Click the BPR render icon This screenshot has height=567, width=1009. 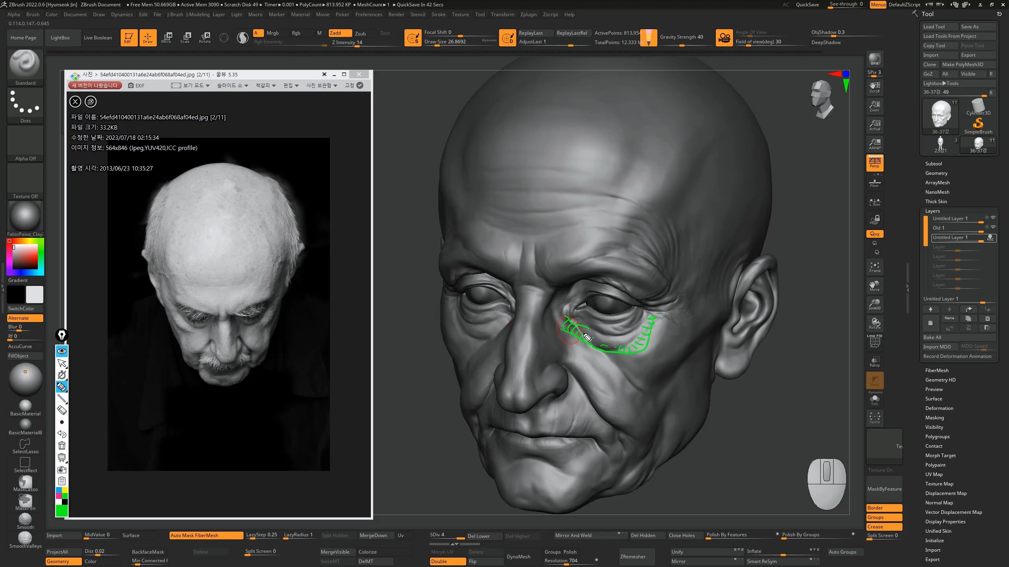coord(875,59)
